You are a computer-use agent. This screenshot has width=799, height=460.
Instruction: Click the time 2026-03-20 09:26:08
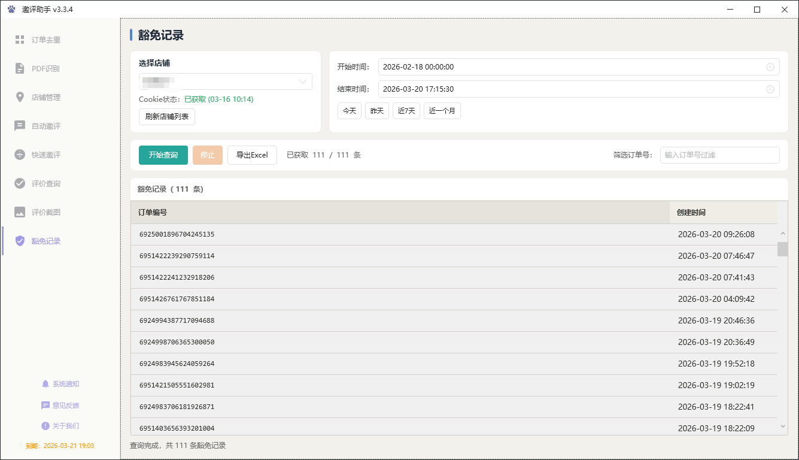[716, 235]
